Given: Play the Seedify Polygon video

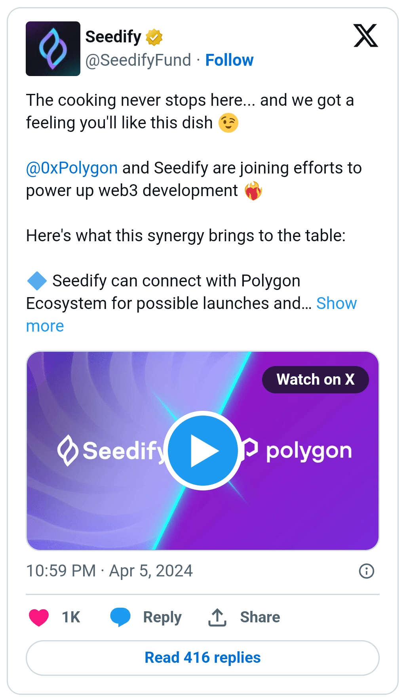Looking at the screenshot, I should (203, 451).
